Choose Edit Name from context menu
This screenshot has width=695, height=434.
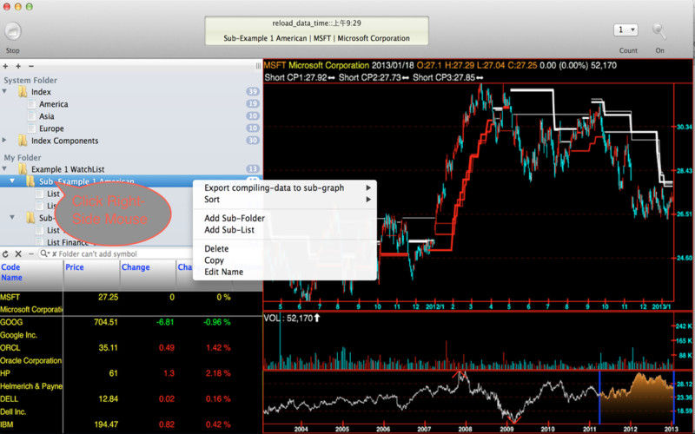point(285,272)
